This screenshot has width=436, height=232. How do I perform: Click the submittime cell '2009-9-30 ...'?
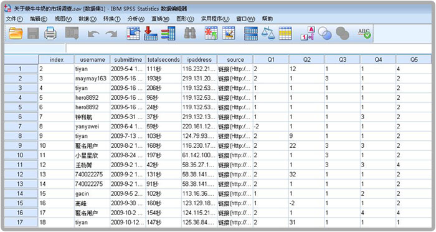128,203
